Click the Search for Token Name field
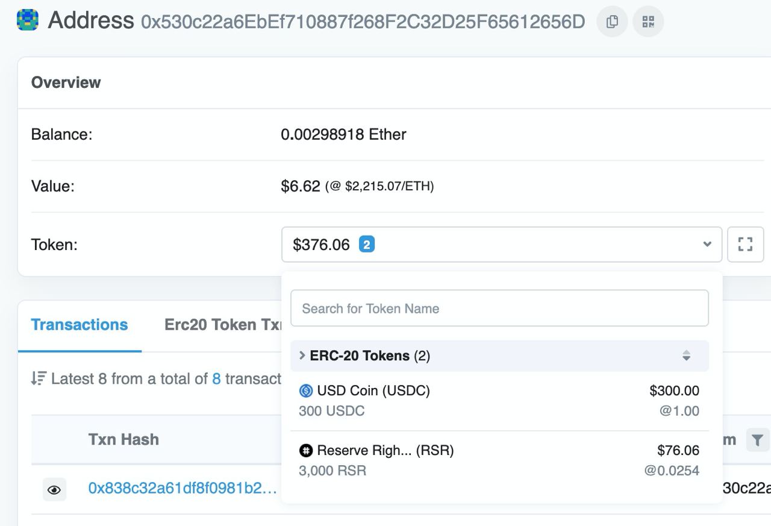This screenshot has height=526, width=771. coord(499,308)
